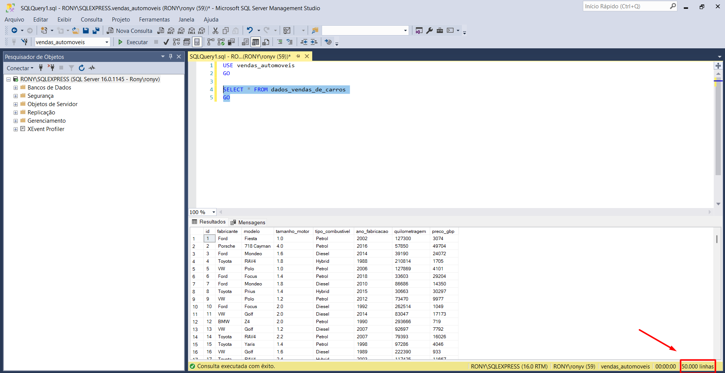Open the vendas_automoveis database dropdown

tap(107, 42)
